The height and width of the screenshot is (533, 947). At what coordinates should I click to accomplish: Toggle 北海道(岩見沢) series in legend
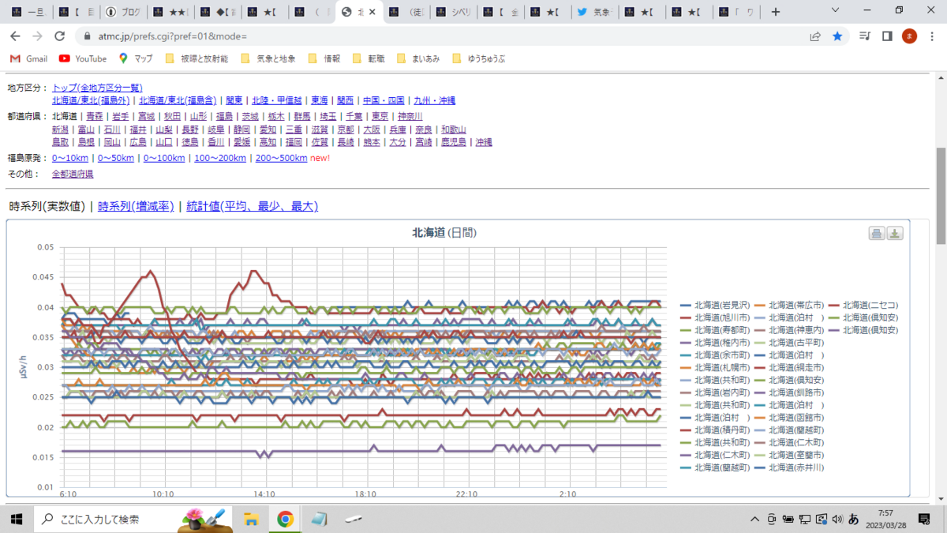pyautogui.click(x=711, y=305)
